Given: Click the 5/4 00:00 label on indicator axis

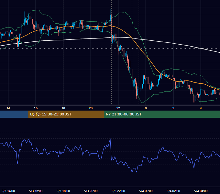Looking at the screenshot, I should (146, 191).
